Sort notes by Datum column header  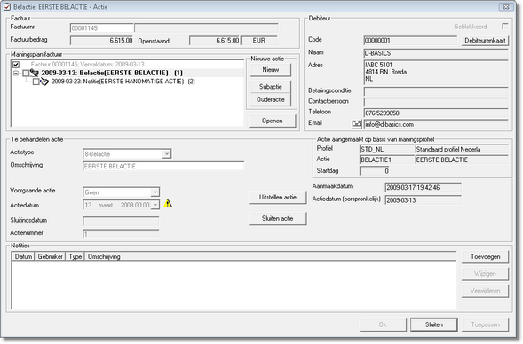pos(23,256)
